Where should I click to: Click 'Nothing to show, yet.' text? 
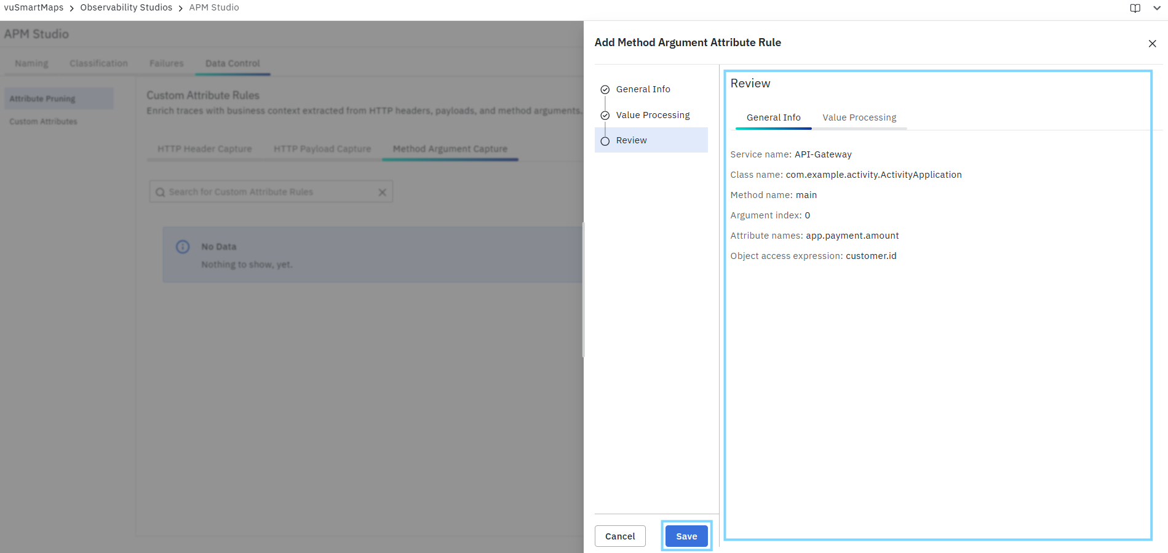point(247,265)
